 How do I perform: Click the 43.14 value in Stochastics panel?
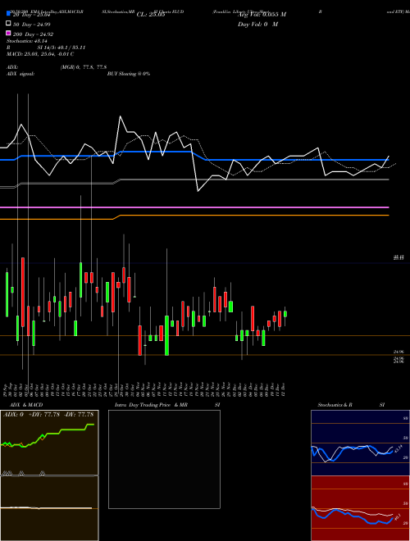click(398, 449)
